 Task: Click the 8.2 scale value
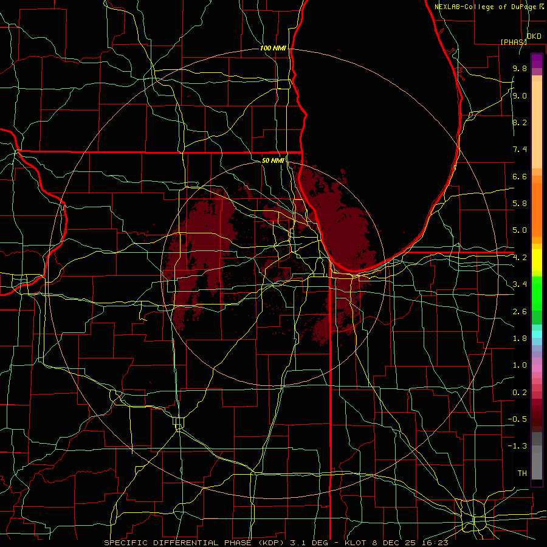click(520, 122)
